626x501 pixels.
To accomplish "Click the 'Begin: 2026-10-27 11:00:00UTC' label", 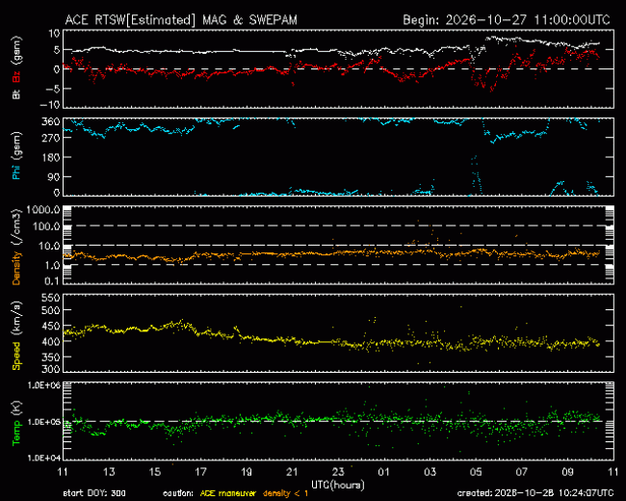I will (507, 20).
